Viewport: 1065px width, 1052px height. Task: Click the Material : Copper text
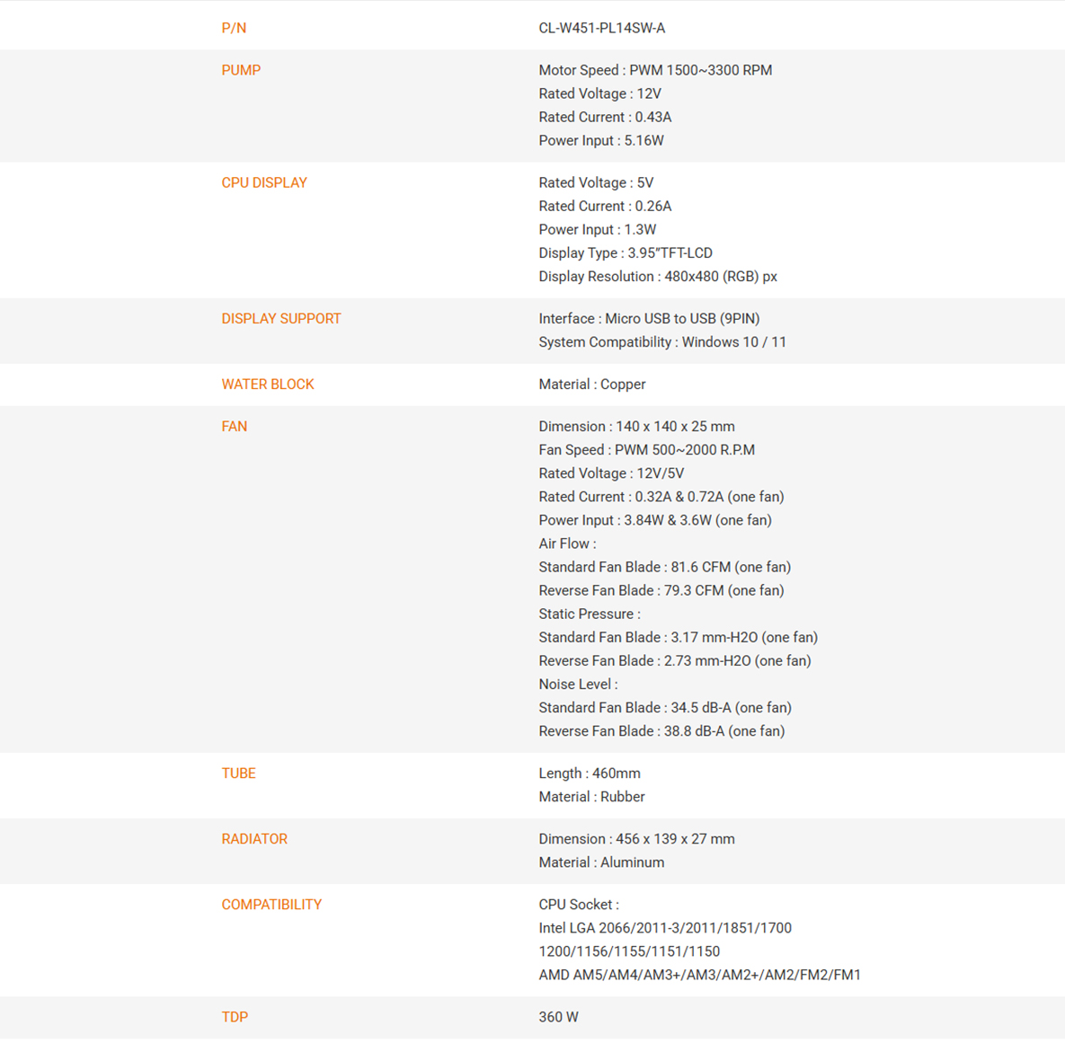pos(591,385)
